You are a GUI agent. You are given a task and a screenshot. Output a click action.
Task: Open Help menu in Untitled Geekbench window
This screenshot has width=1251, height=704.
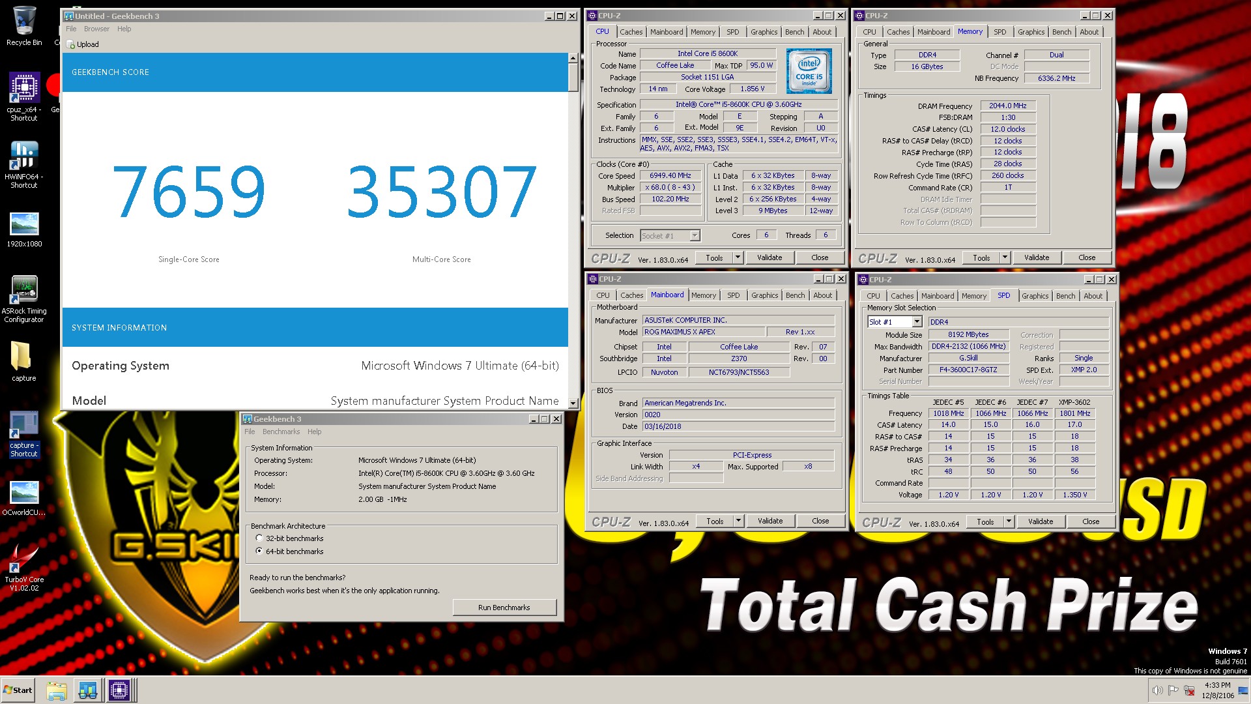[x=124, y=29]
